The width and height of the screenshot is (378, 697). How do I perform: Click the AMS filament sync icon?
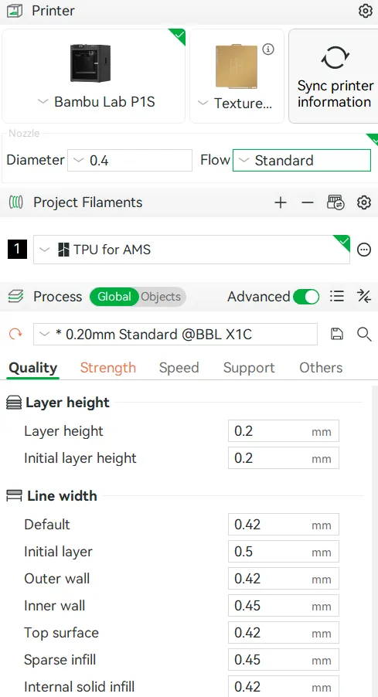coord(335,202)
